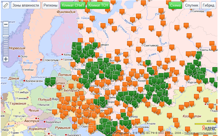Screen dimensions: 218x136
Task: Turn off the Климат ТСН layer
Action: [x=99, y=5]
